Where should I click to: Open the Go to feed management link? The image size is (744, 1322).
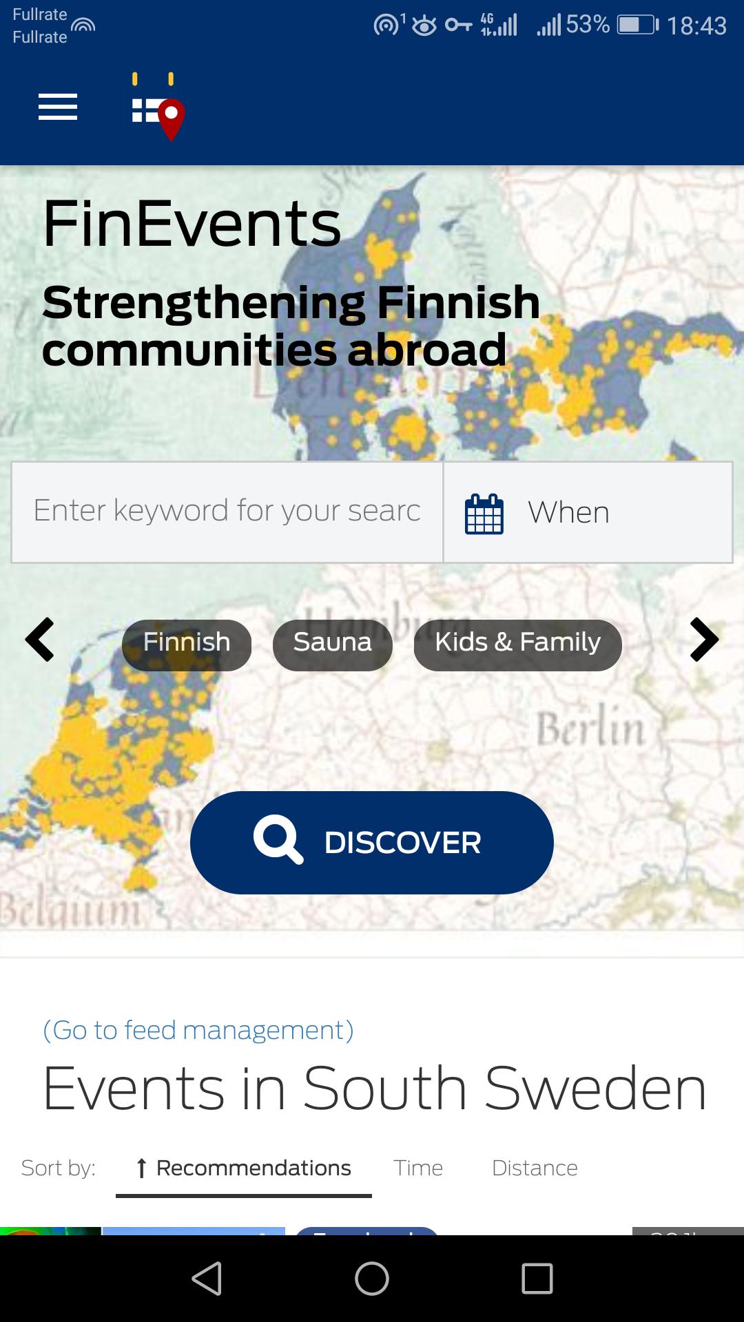198,1030
